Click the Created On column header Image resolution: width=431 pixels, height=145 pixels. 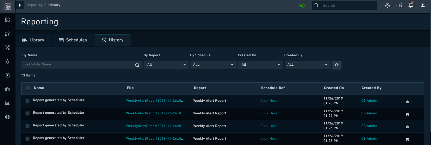(334, 88)
